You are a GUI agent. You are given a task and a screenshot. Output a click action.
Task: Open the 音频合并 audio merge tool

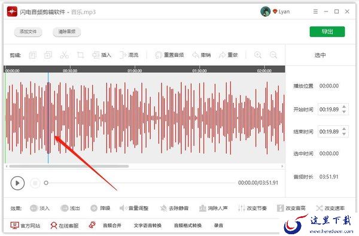point(112,225)
